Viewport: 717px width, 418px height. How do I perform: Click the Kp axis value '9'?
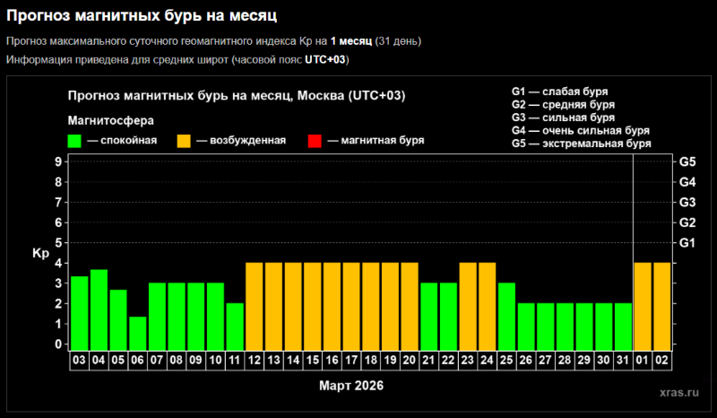pos(58,161)
